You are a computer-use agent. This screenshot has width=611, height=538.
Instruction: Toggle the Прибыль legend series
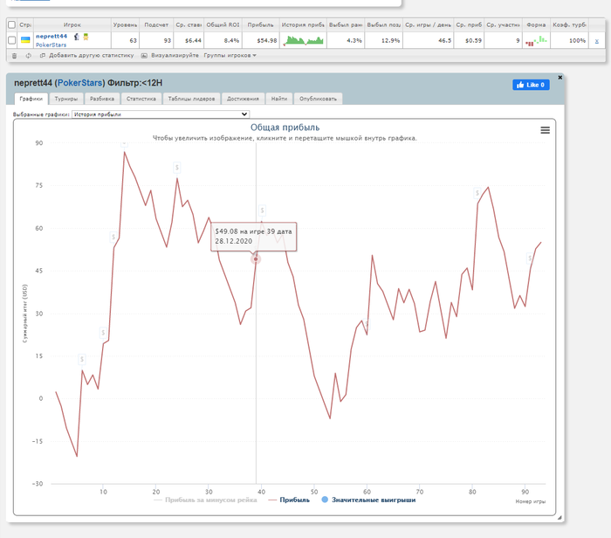pyautogui.click(x=289, y=500)
